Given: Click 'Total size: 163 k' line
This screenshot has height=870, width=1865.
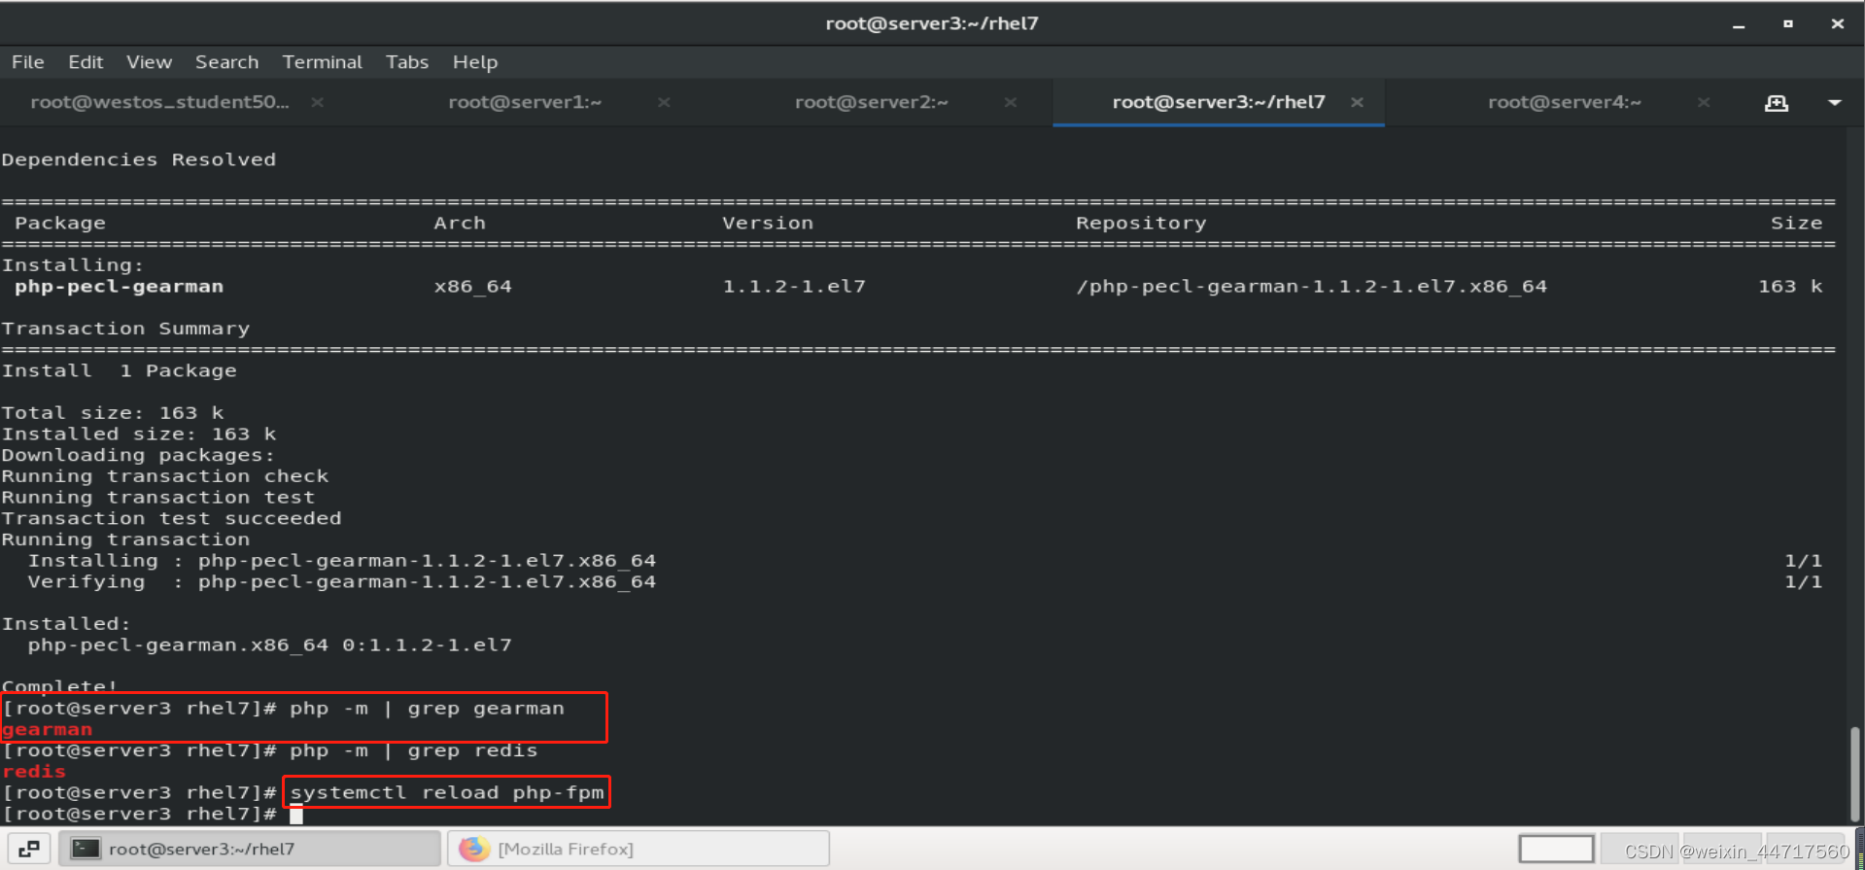Looking at the screenshot, I should (113, 413).
